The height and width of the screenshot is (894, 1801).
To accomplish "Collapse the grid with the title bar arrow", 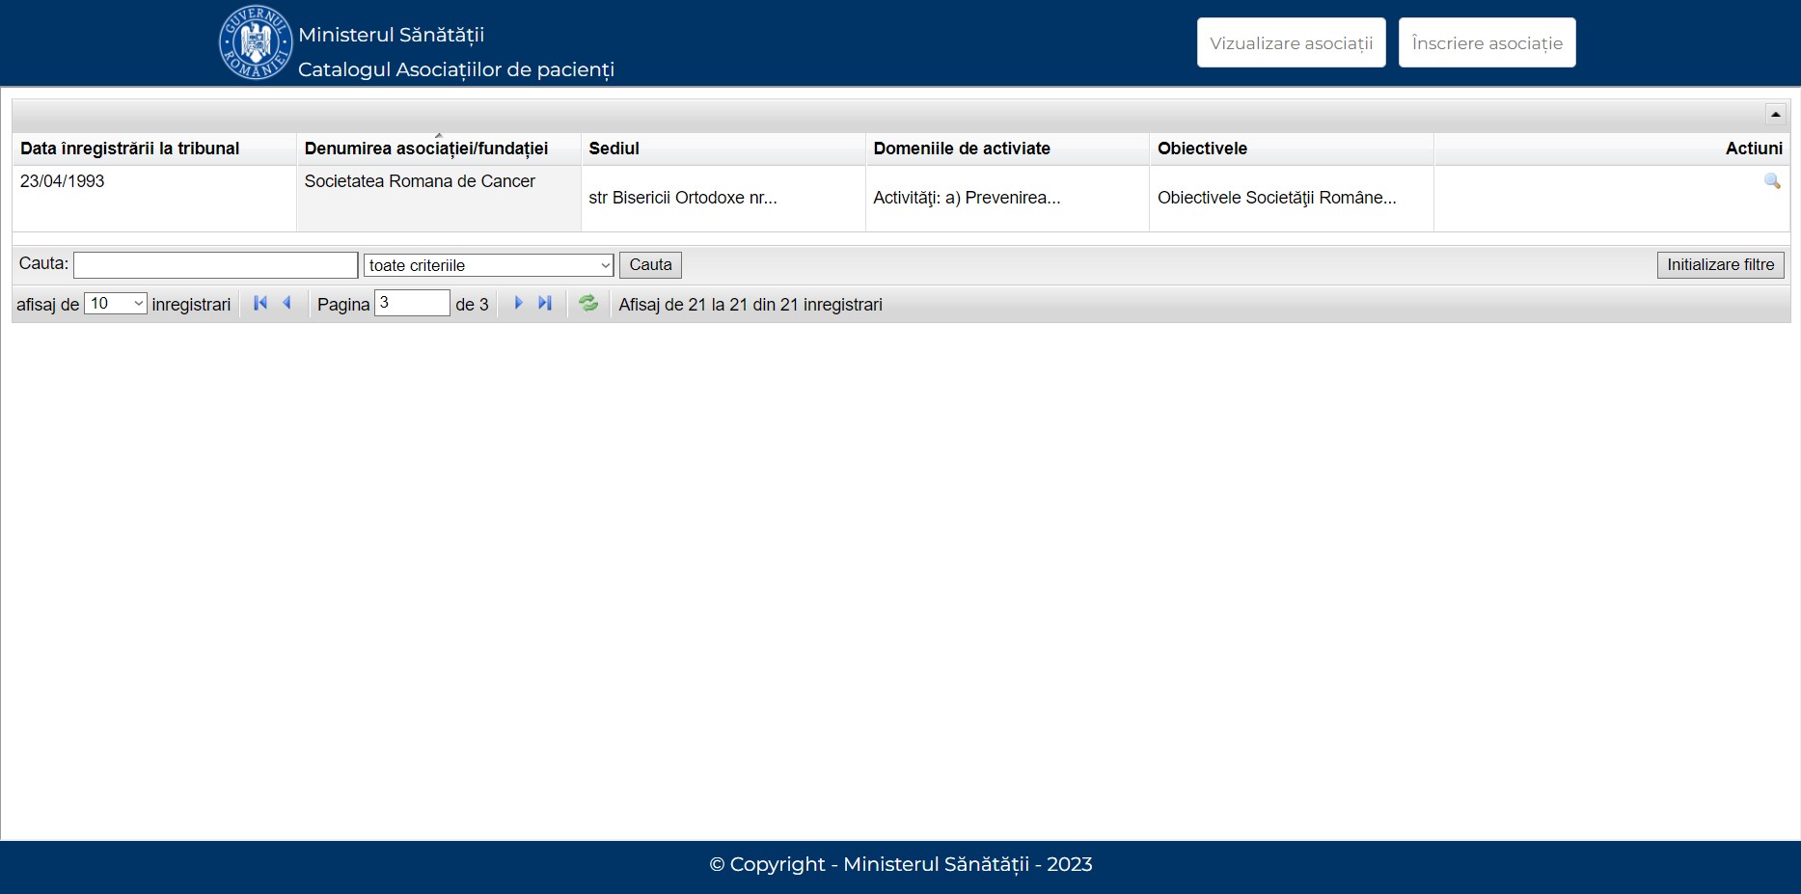I will pos(1775,114).
